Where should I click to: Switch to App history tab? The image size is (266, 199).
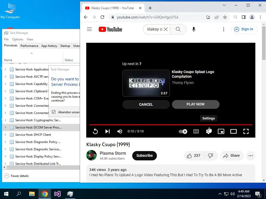pos(49,46)
